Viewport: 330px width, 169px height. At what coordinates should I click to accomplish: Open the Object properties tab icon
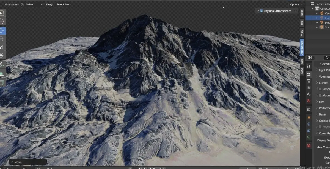pyautogui.click(x=309, y=118)
